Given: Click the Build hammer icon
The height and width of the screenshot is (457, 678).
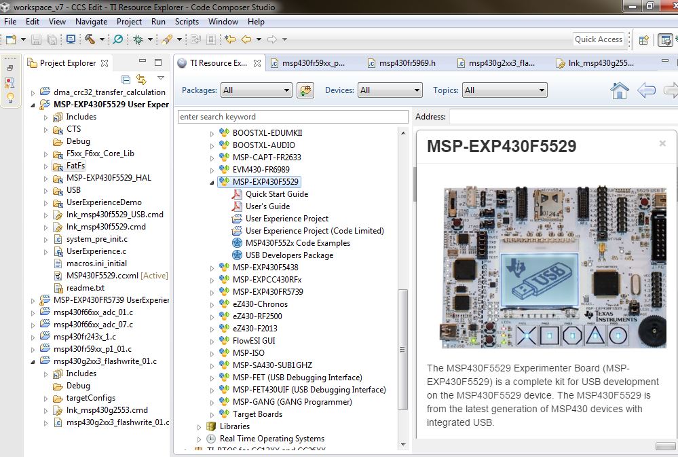Looking at the screenshot, I should click(x=90, y=39).
